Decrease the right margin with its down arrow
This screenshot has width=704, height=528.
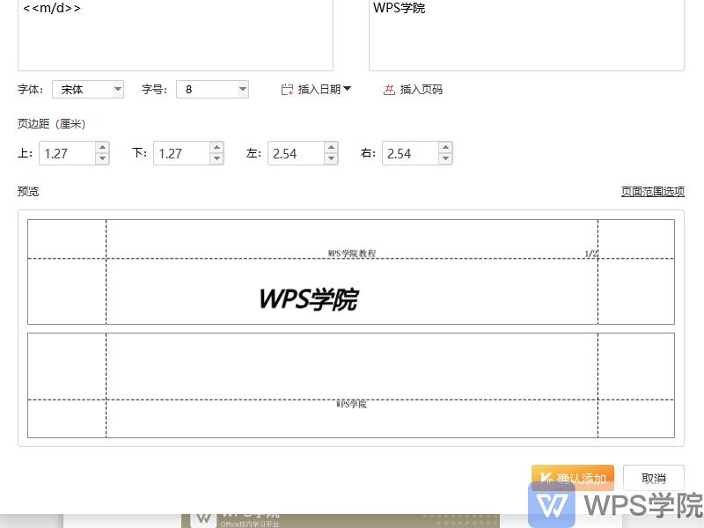click(x=444, y=158)
